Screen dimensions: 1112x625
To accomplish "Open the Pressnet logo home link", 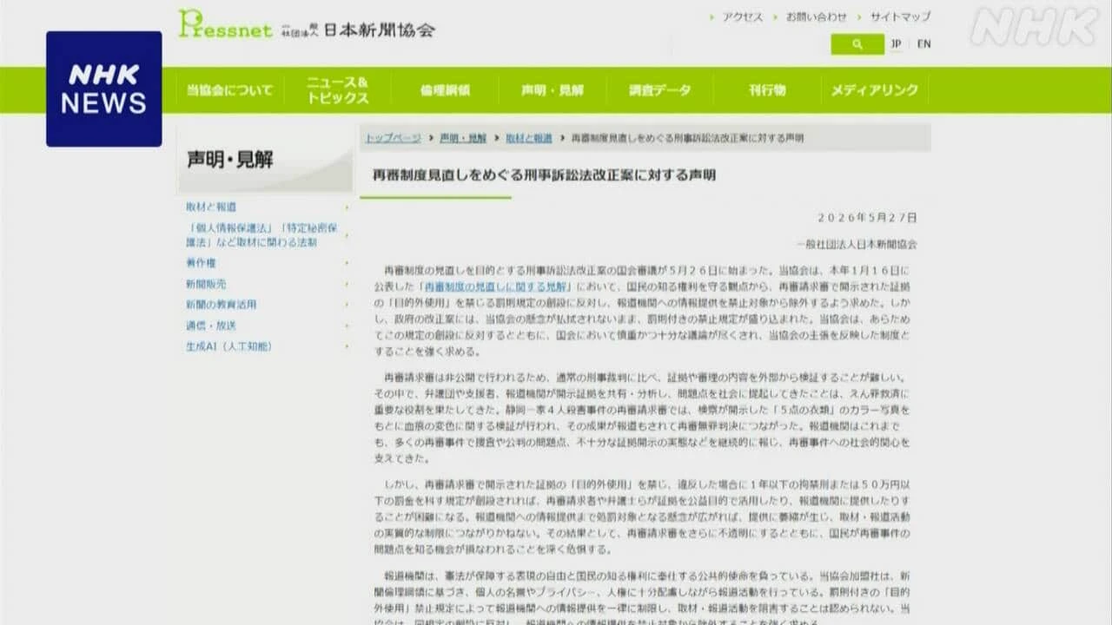I will coord(307,24).
